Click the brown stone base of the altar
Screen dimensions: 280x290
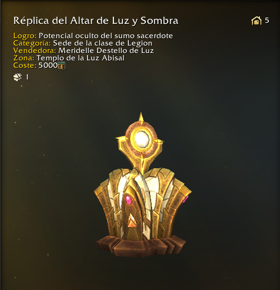coord(141,246)
